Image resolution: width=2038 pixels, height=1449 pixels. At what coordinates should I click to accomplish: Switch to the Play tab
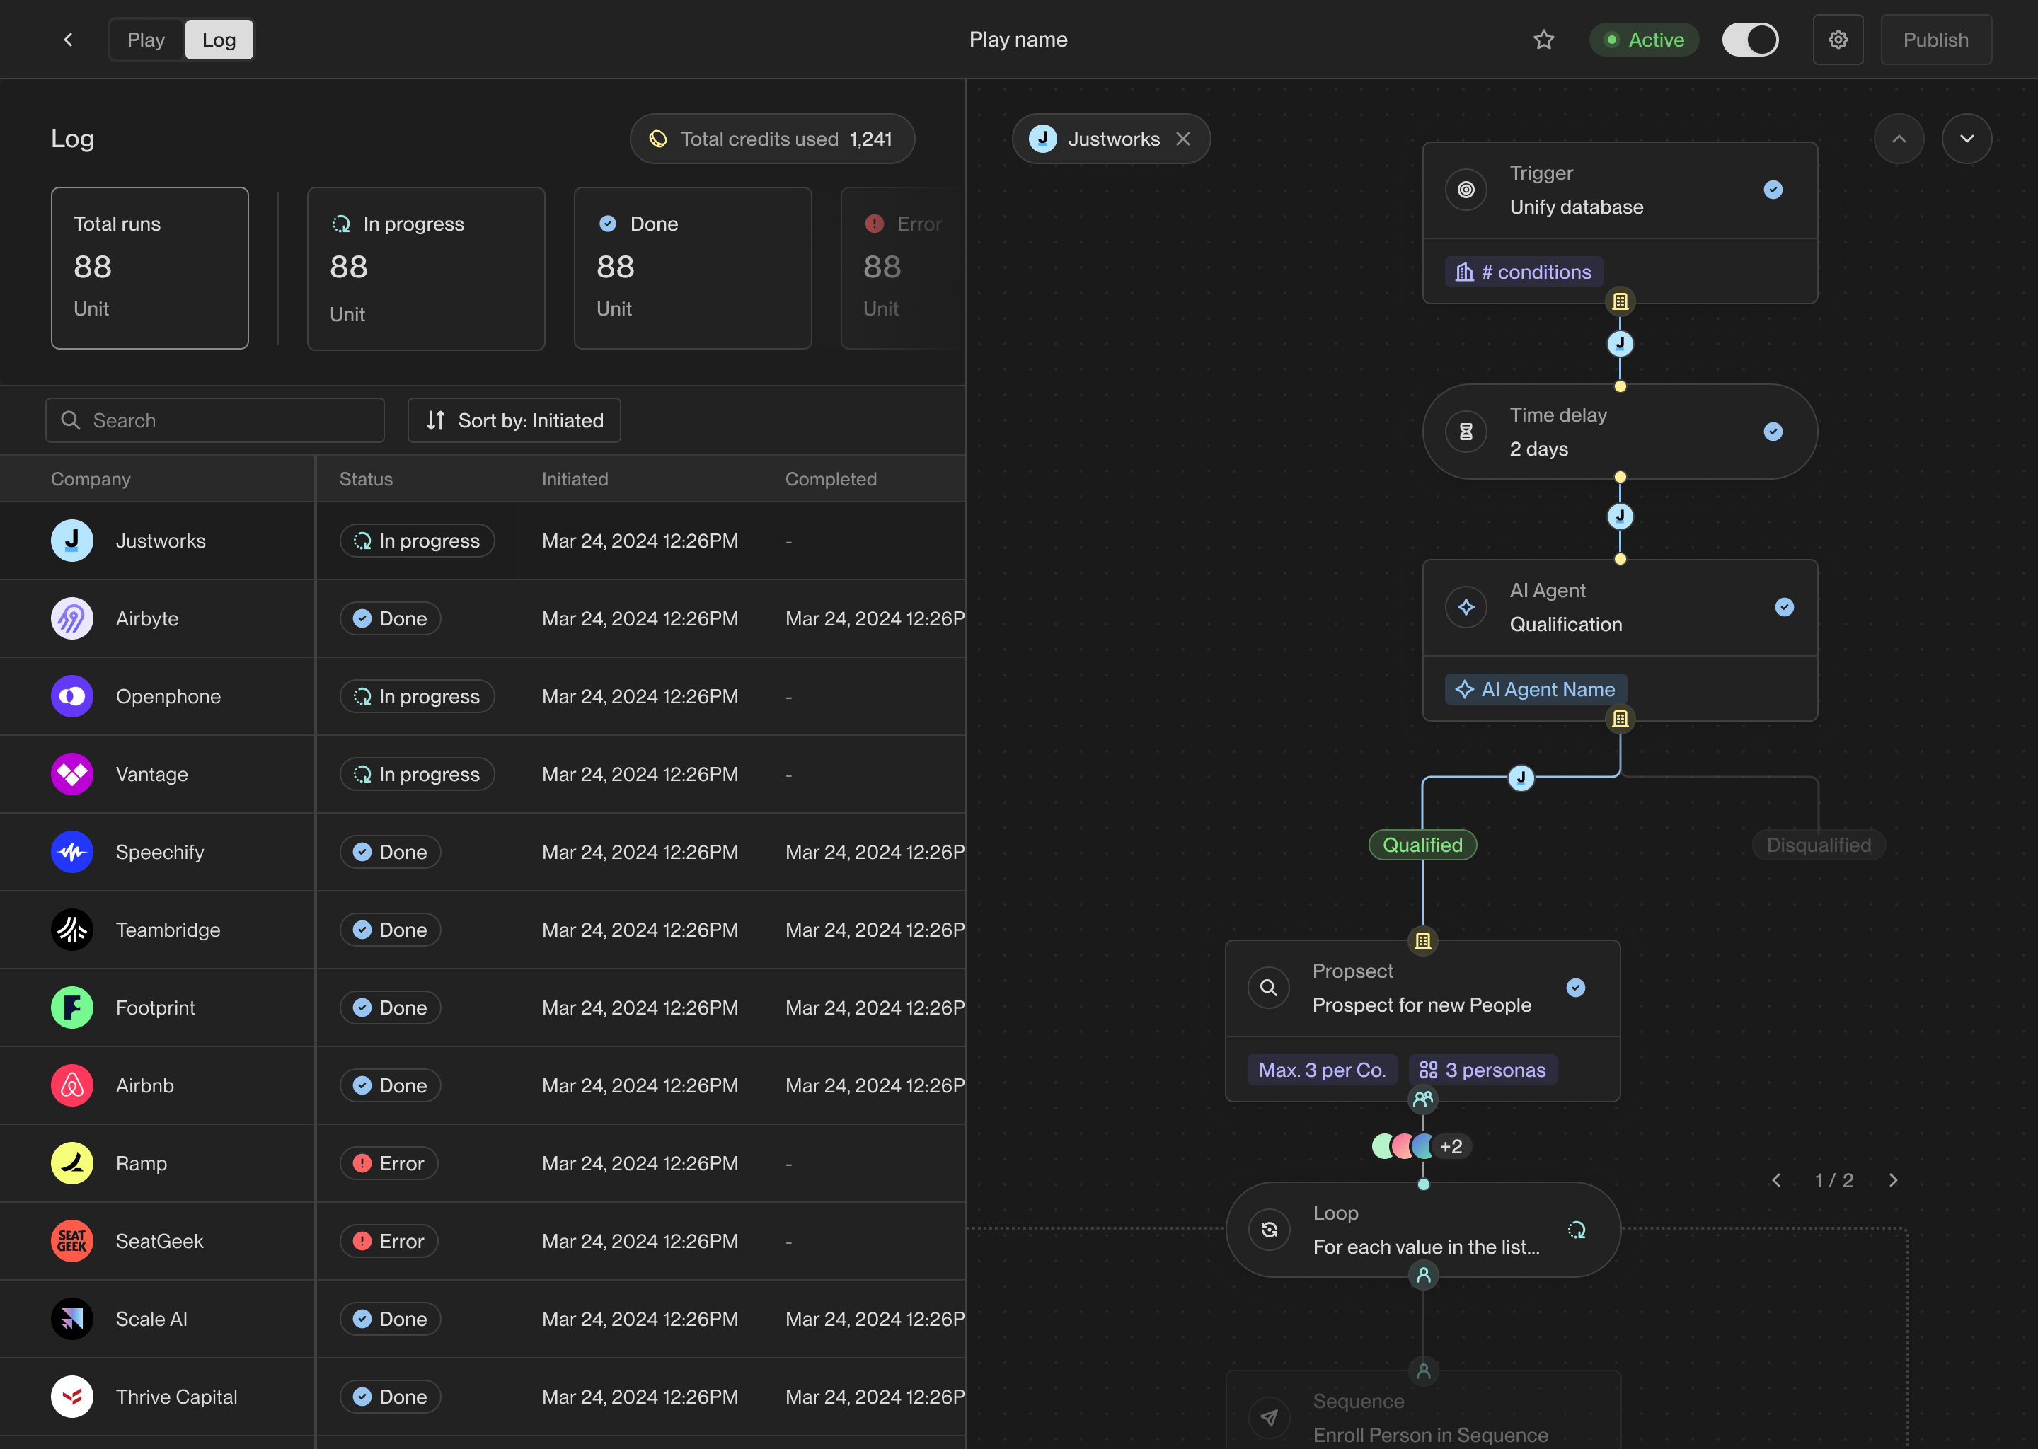tap(146, 40)
